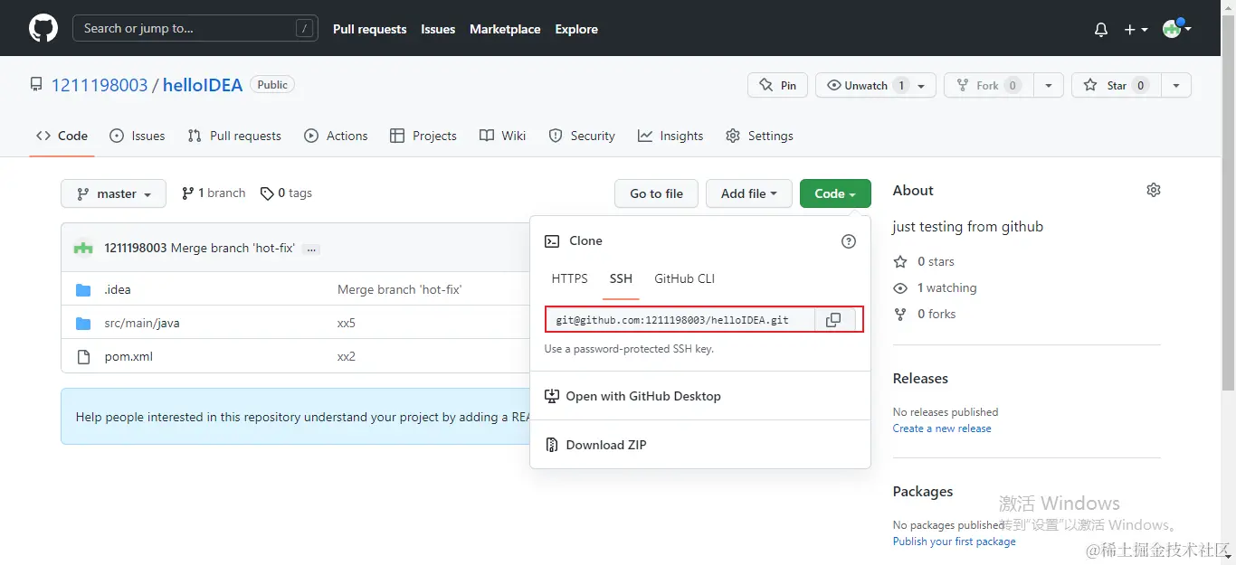Image resolution: width=1236 pixels, height=565 pixels.
Task: Click the Search or jump to field
Action: coord(195,29)
